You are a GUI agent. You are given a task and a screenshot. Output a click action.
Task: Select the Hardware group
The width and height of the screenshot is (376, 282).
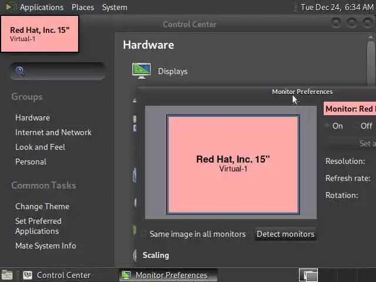coord(33,117)
